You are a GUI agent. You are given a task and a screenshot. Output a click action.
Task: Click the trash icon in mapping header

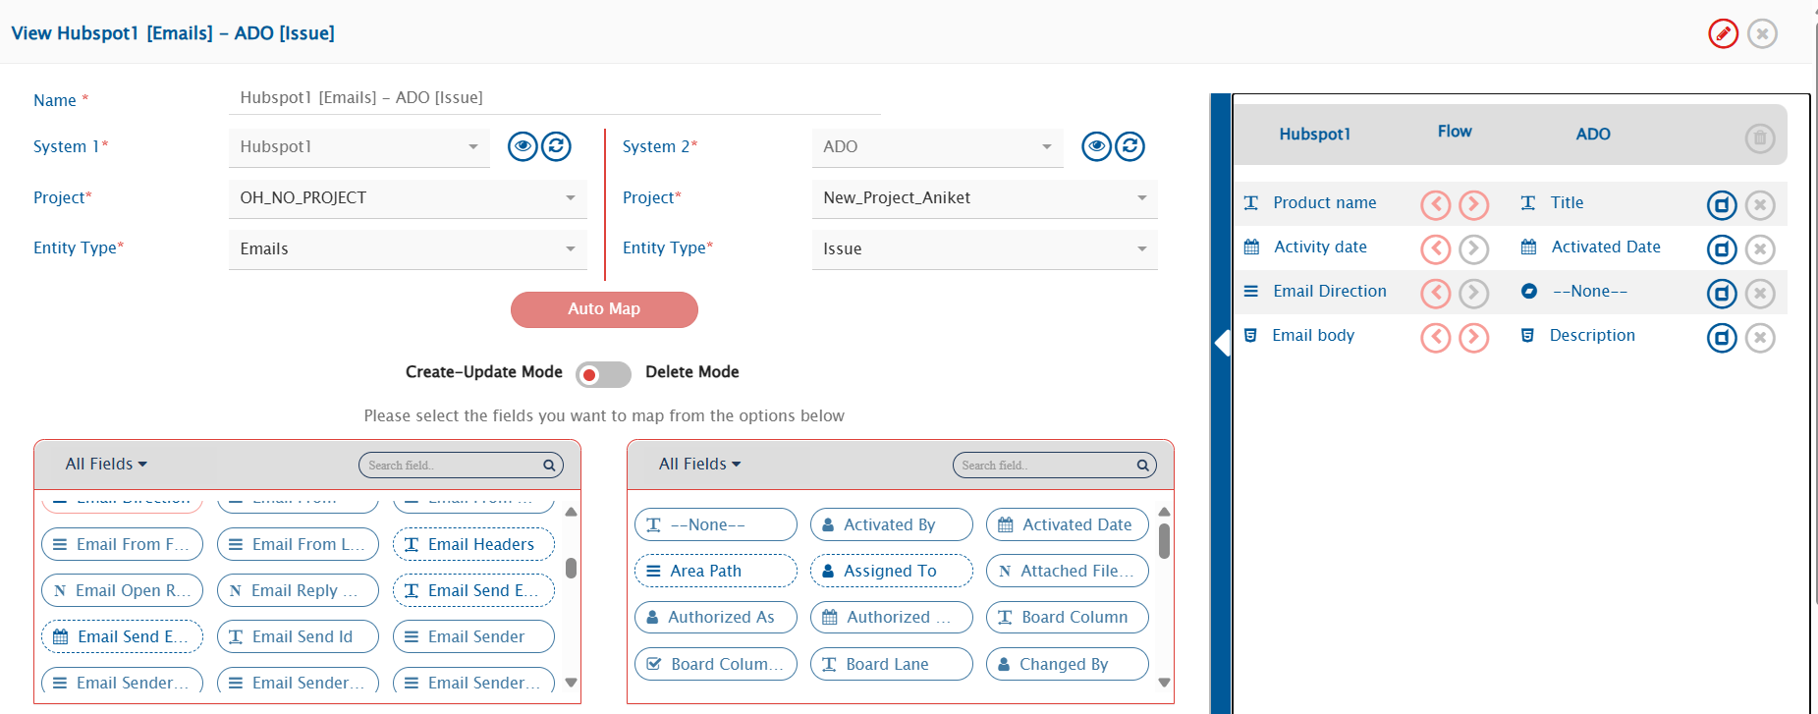(1759, 137)
